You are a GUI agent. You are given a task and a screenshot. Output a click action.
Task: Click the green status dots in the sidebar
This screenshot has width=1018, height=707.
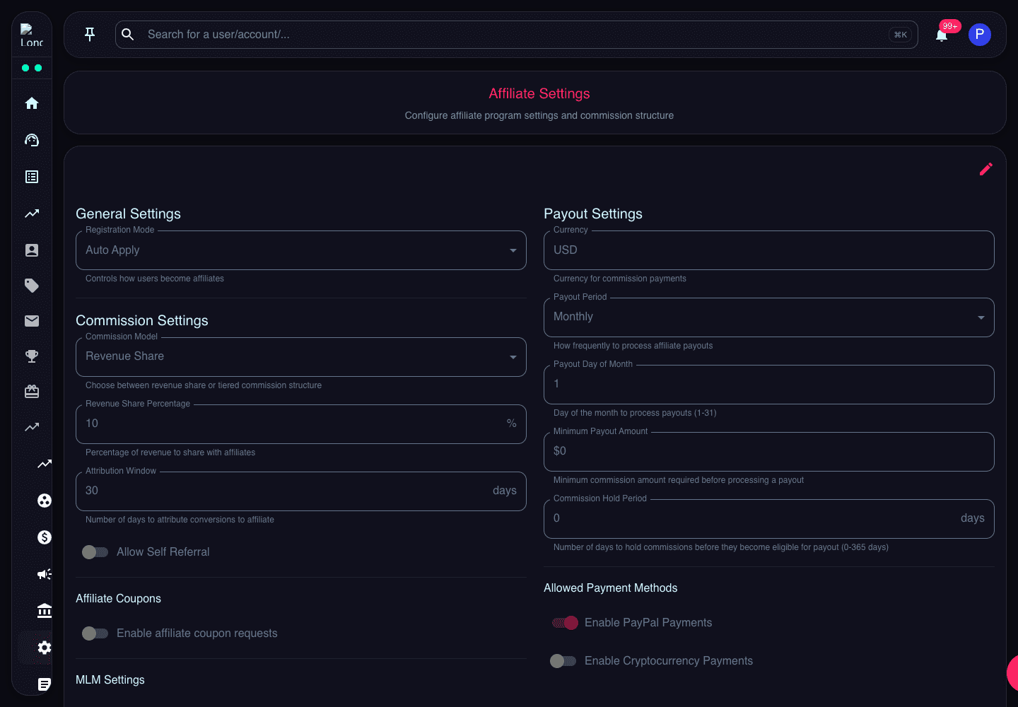coord(32,68)
